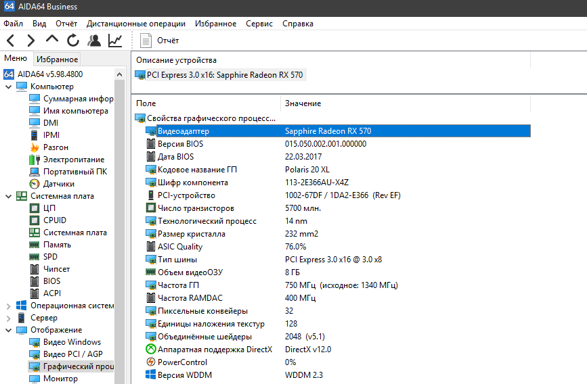Collapse the Компьютер tree node

point(8,87)
